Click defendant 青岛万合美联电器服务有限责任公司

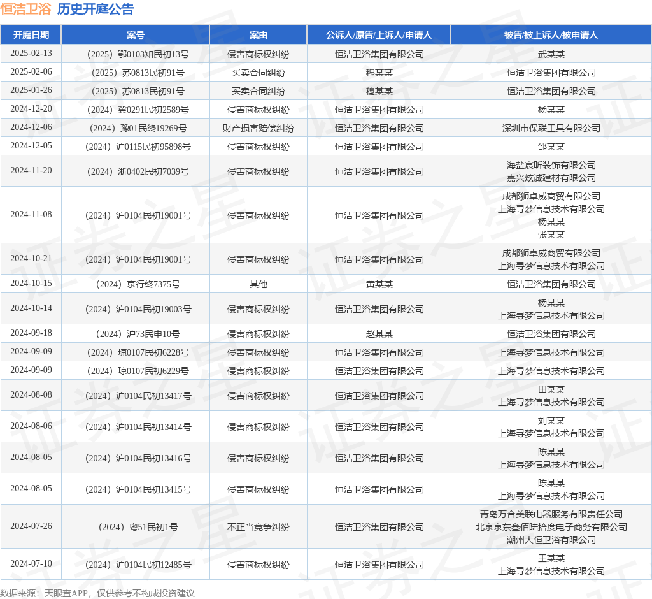coord(551,514)
